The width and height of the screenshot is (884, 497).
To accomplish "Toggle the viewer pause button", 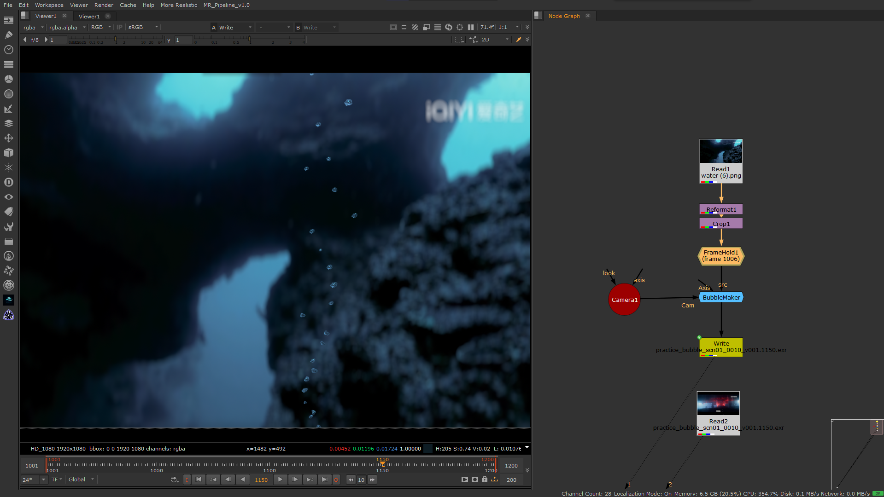I will click(x=470, y=27).
